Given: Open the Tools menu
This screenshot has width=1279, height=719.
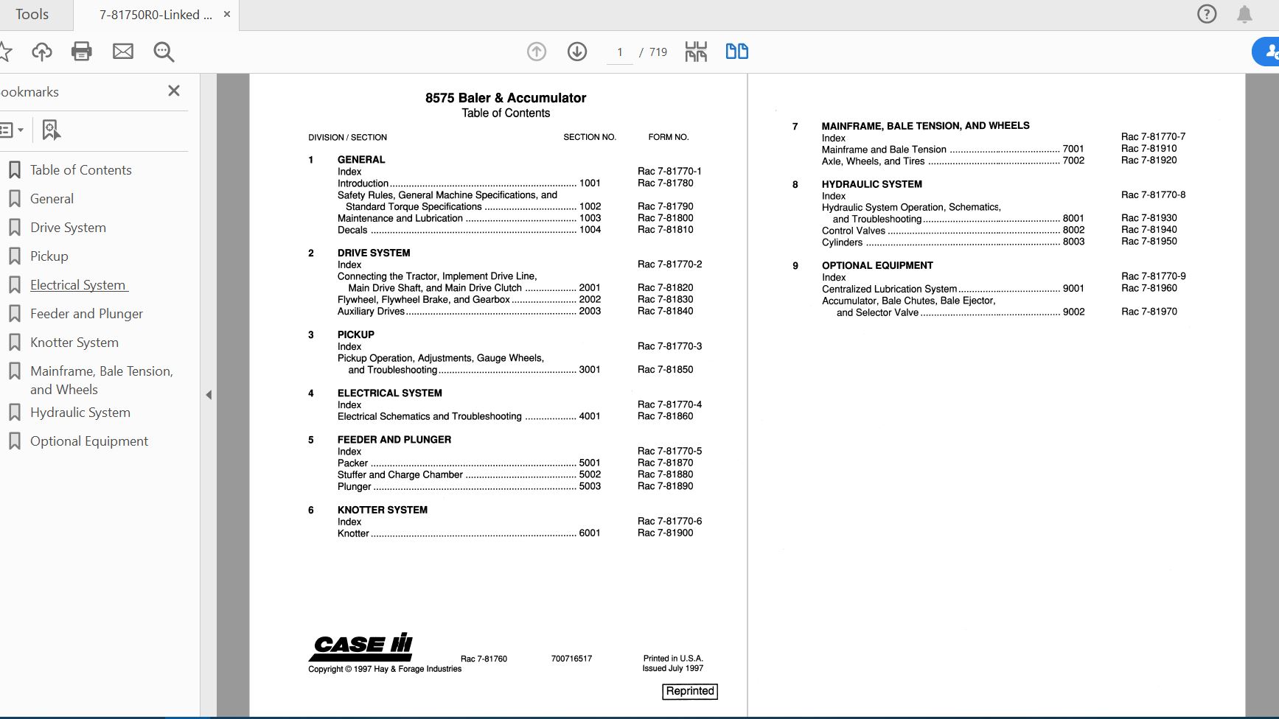Looking at the screenshot, I should [x=32, y=14].
